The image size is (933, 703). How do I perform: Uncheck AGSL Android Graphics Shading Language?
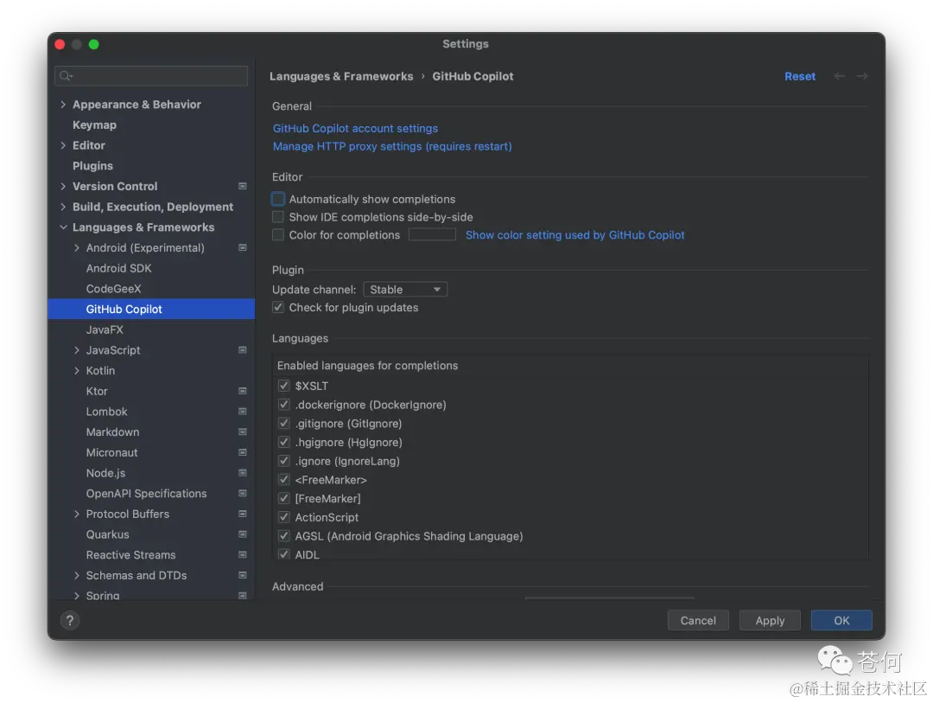(284, 536)
